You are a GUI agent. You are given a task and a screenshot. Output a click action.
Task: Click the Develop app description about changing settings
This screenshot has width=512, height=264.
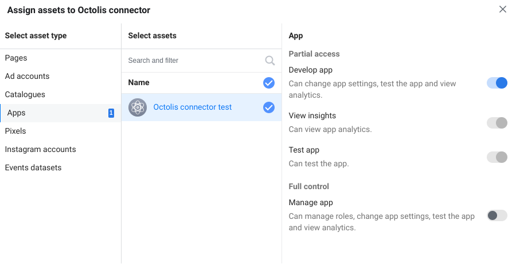pos(372,90)
